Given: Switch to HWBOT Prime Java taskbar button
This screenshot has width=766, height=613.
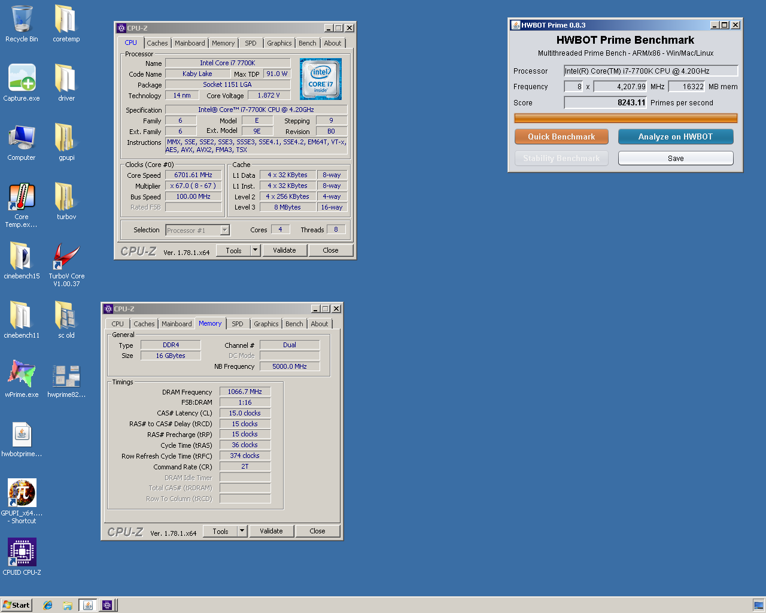Looking at the screenshot, I should (87, 605).
